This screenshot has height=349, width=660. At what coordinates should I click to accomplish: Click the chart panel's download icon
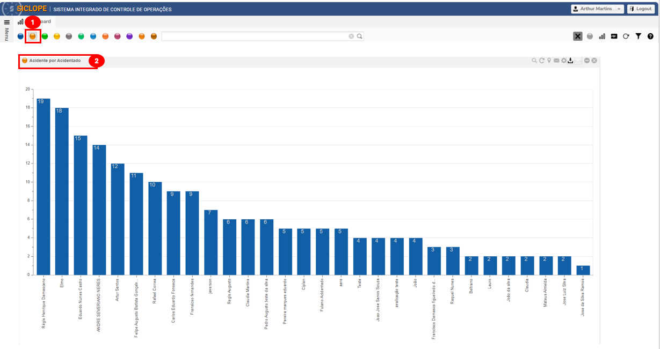click(x=571, y=61)
